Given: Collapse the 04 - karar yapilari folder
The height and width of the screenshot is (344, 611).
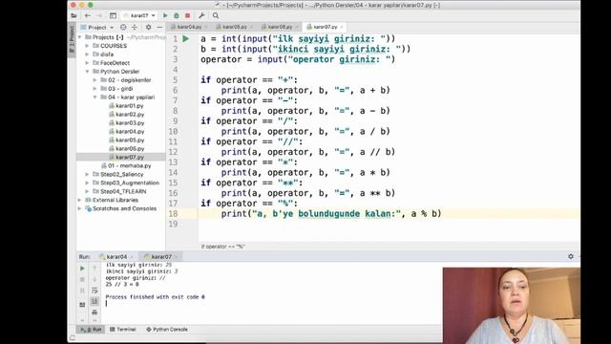Looking at the screenshot, I should (95, 97).
